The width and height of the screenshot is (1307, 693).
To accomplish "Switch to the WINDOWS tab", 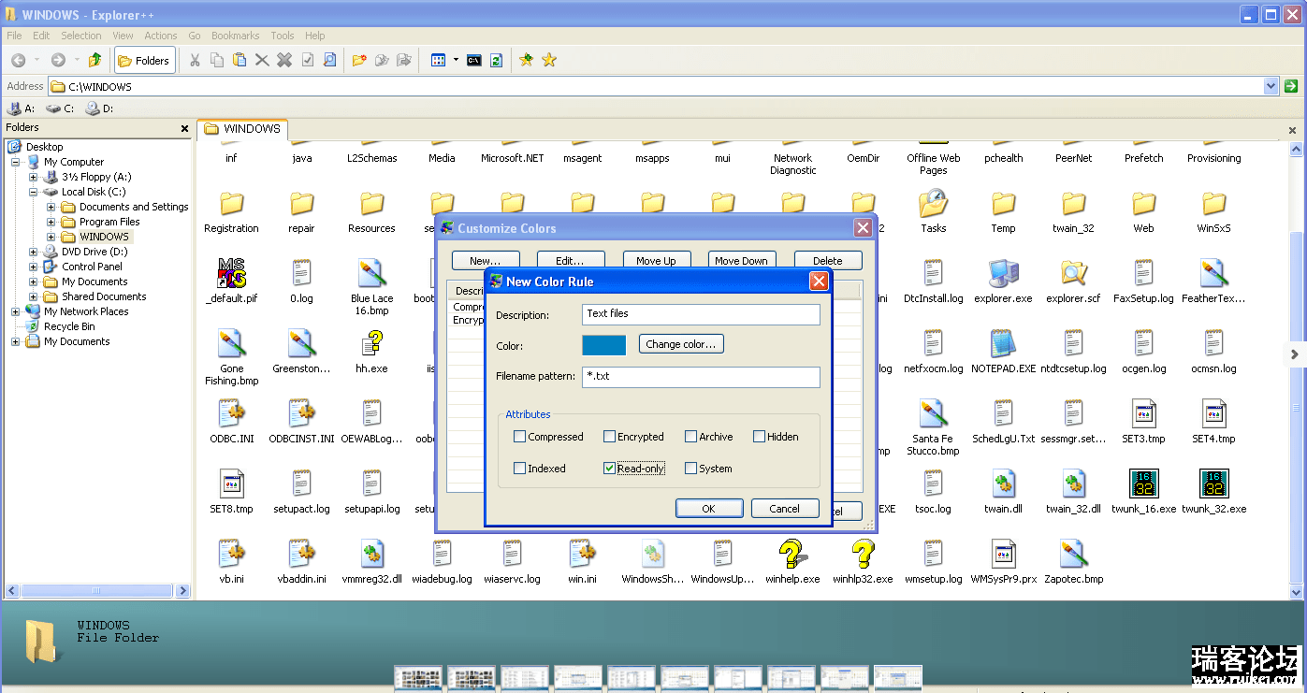I will [x=243, y=129].
